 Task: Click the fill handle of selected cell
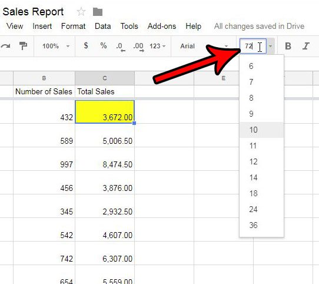pos(134,123)
